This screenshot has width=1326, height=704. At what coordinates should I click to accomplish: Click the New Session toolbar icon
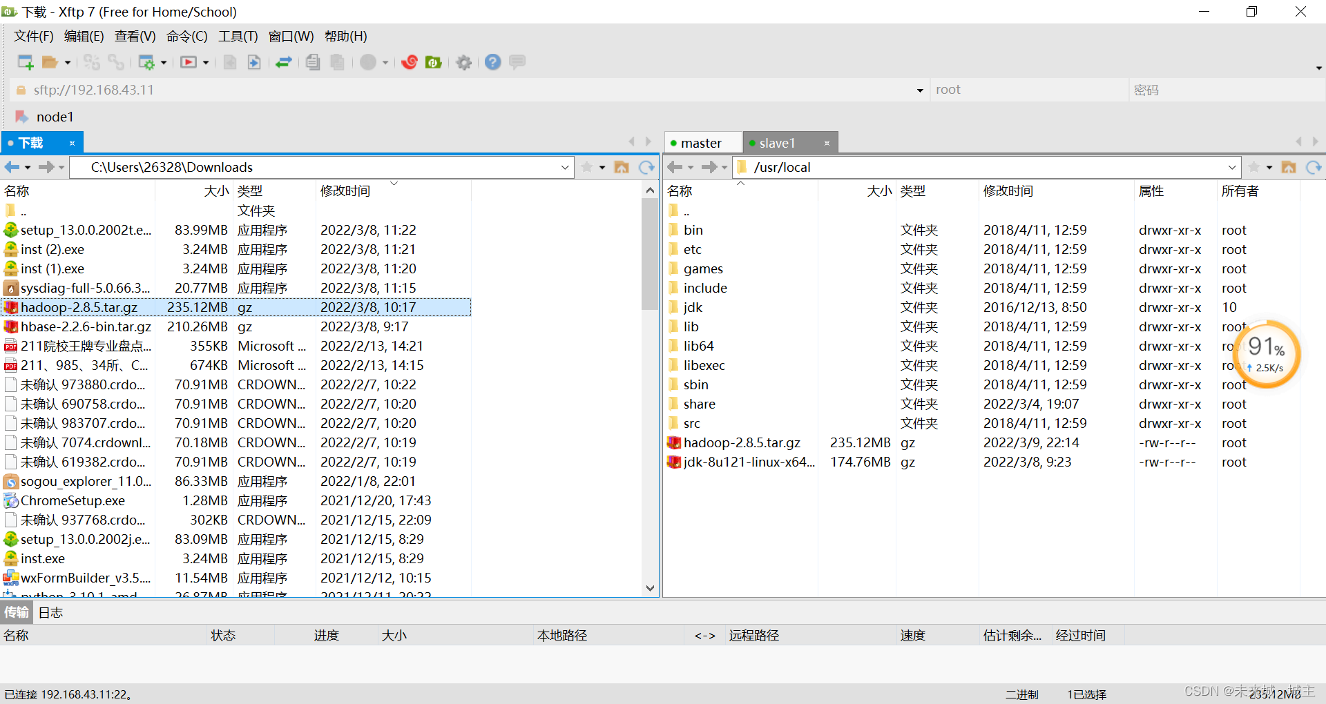(26, 62)
